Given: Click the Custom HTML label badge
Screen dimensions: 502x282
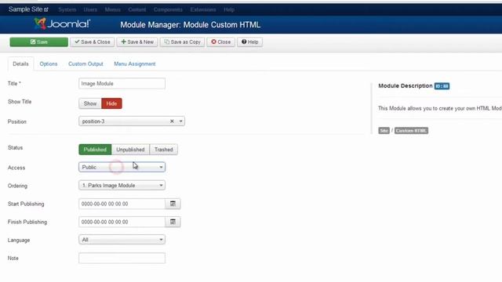Looking at the screenshot, I should (x=411, y=131).
